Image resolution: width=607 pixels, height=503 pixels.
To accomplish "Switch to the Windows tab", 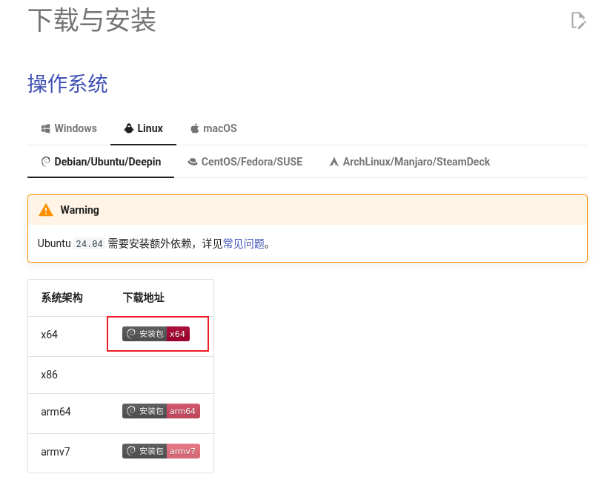I will click(69, 128).
